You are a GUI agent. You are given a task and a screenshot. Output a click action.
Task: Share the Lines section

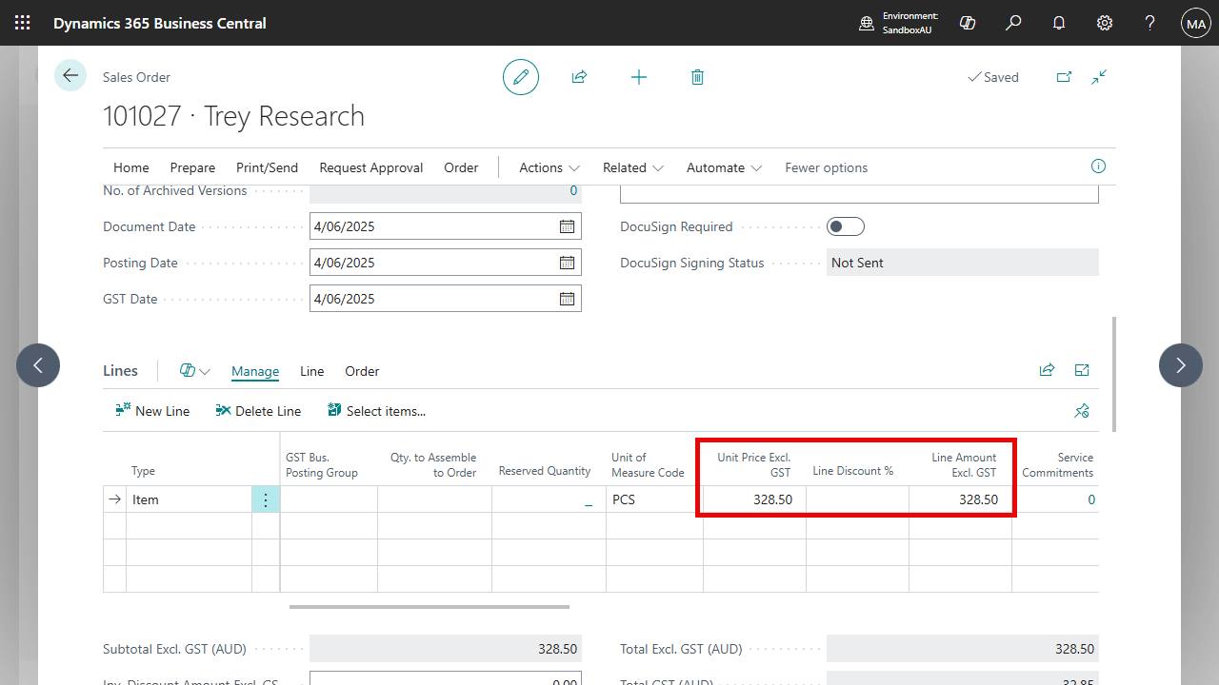1047,370
